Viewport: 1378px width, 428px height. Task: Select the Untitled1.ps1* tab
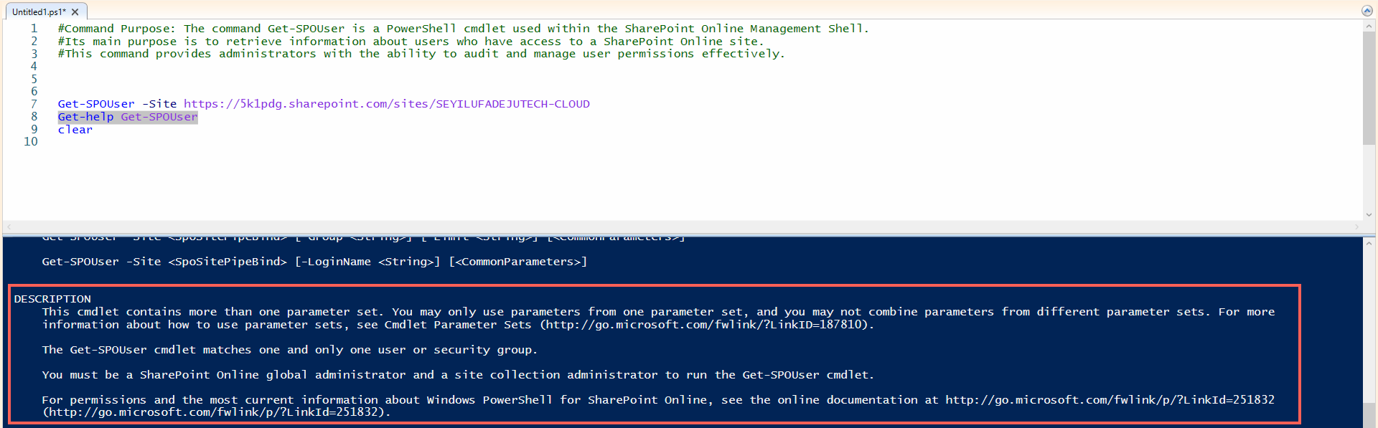pyautogui.click(x=39, y=12)
